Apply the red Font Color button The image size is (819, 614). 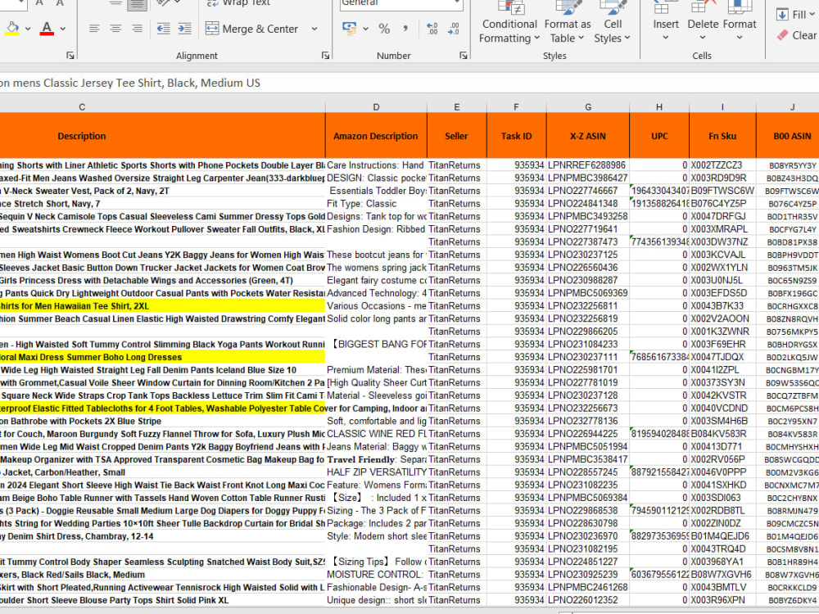pyautogui.click(x=47, y=28)
